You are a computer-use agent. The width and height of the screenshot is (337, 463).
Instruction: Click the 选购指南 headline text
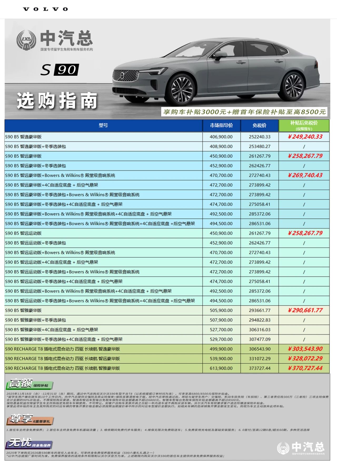point(57,101)
